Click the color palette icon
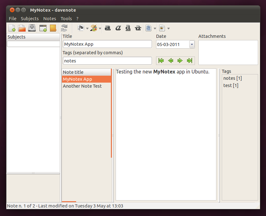The height and width of the screenshot is (216, 266). pyautogui.click(x=94, y=28)
